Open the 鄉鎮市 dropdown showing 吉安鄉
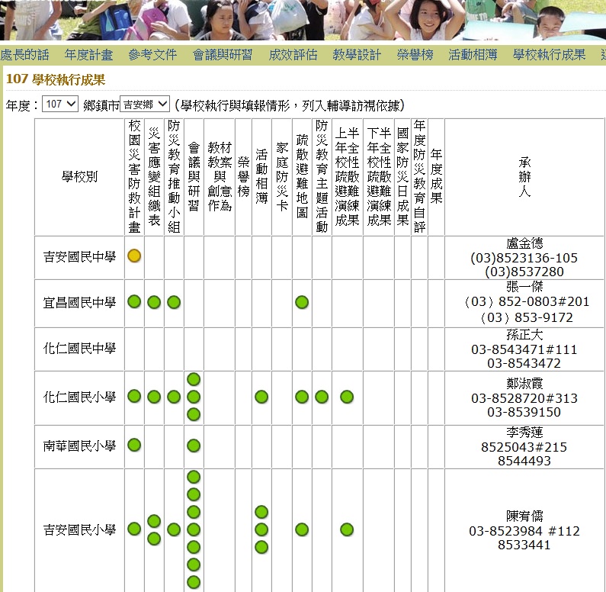The height and width of the screenshot is (592, 606). (145, 105)
